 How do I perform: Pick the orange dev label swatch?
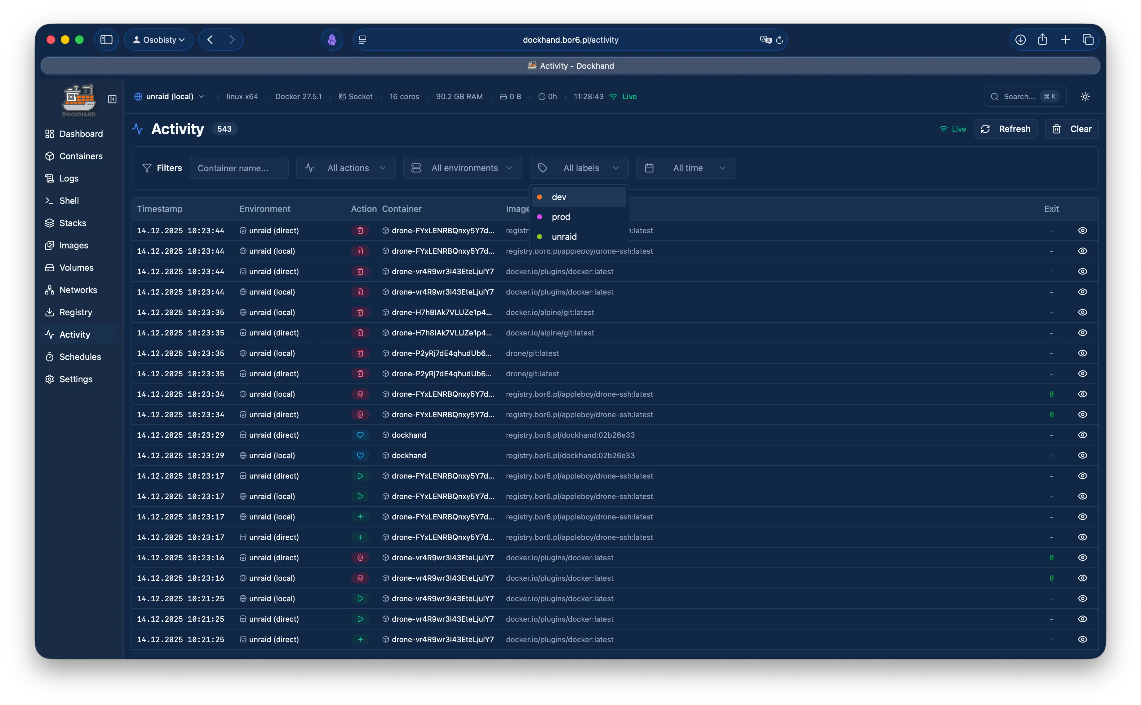click(539, 197)
